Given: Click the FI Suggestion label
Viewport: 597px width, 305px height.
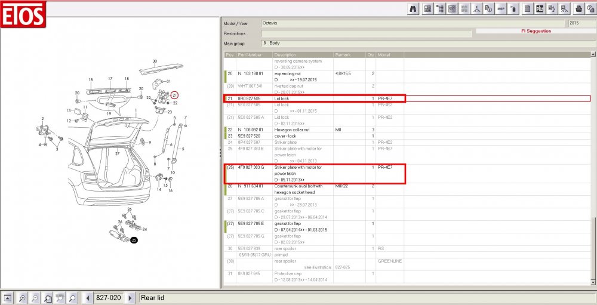Looking at the screenshot, I should click(536, 31).
